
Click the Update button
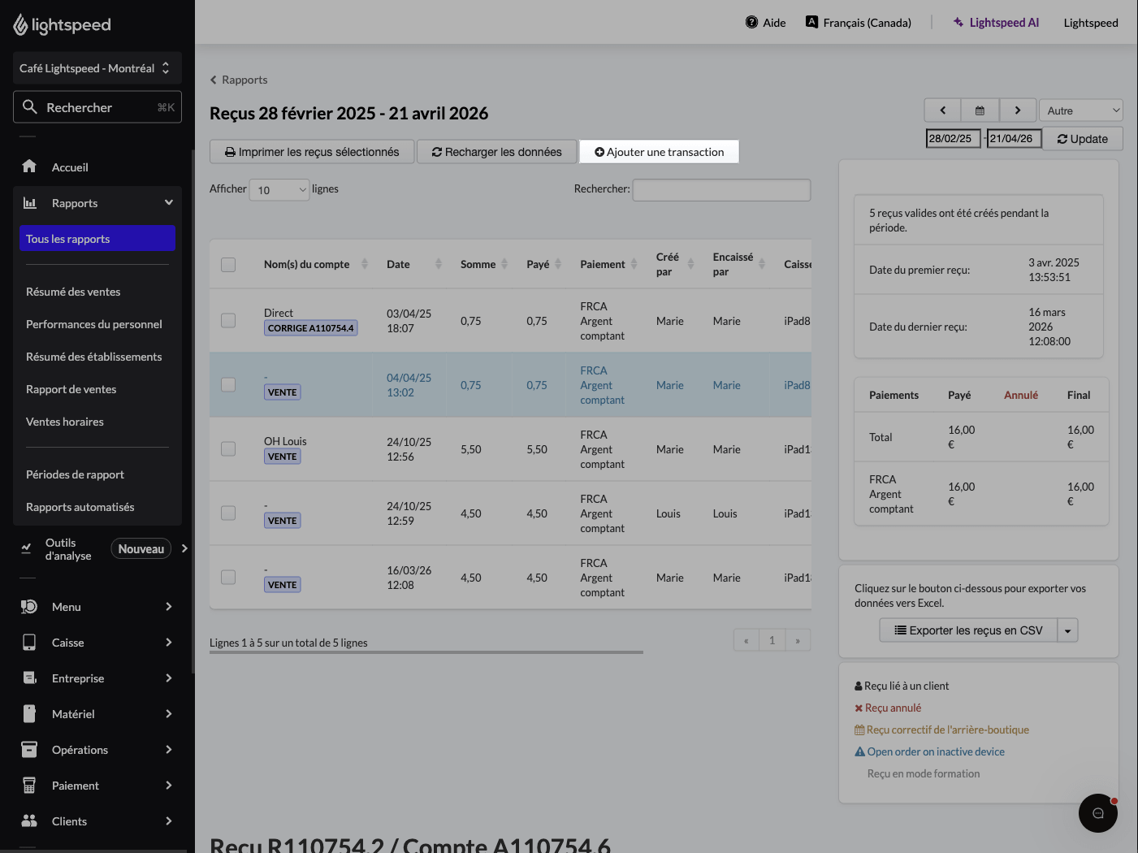coord(1082,139)
